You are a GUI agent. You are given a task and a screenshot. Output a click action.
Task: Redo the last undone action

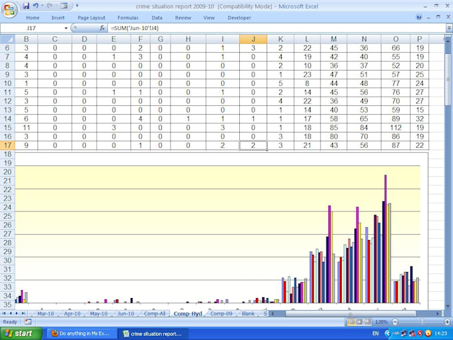tap(49, 5)
